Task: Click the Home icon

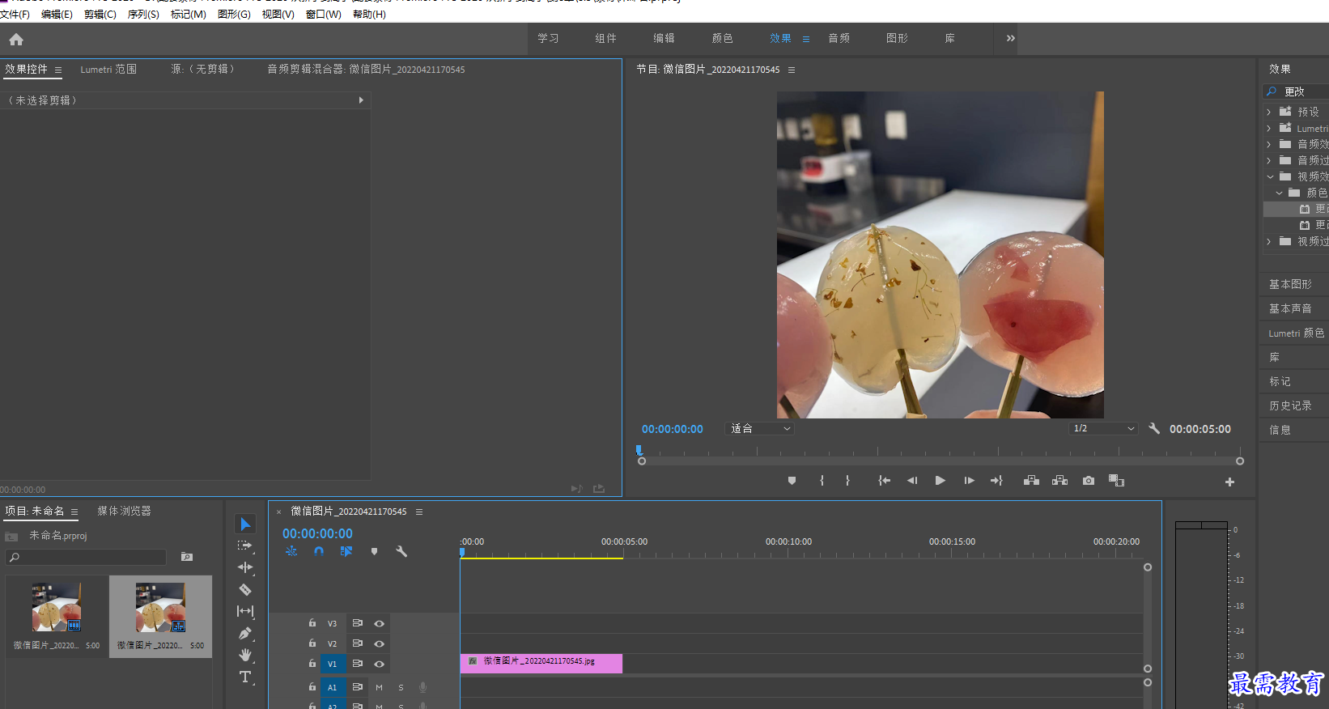Action: 16,39
